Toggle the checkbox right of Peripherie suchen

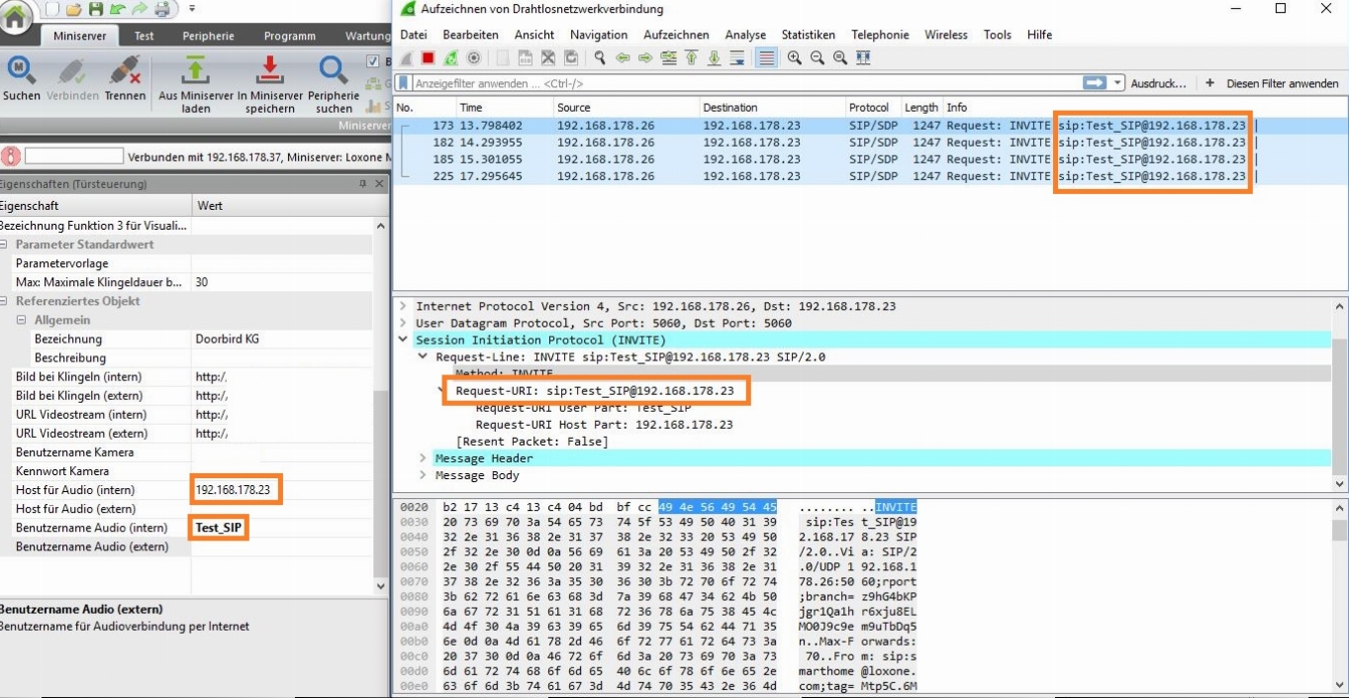pos(374,61)
